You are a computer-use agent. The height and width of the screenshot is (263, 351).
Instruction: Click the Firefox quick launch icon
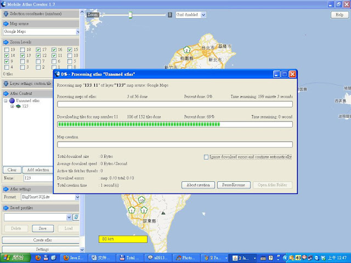(x=38, y=258)
